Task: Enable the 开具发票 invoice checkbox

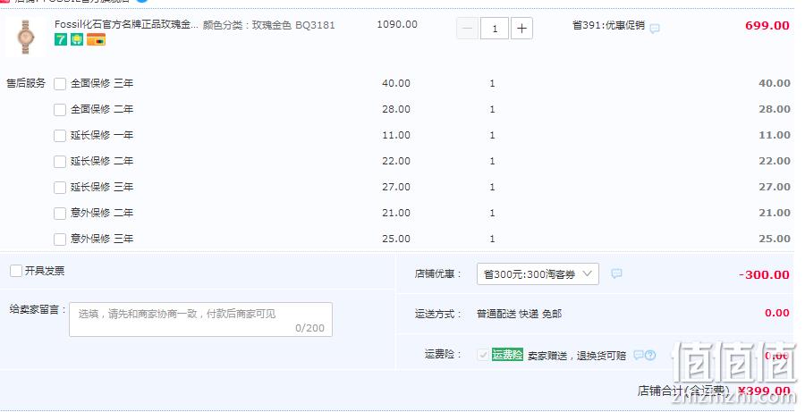Action: (x=16, y=271)
